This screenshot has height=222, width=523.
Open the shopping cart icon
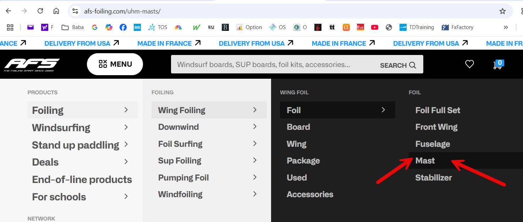coord(498,65)
